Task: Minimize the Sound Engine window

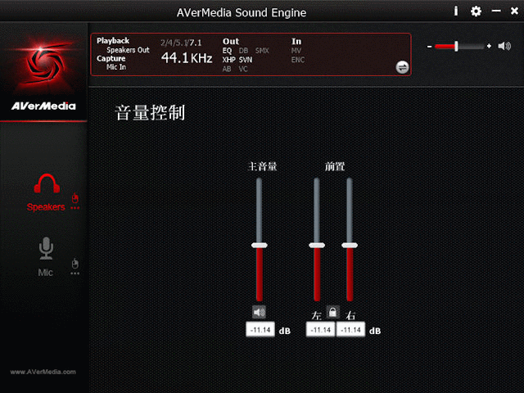Action: pyautogui.click(x=496, y=11)
